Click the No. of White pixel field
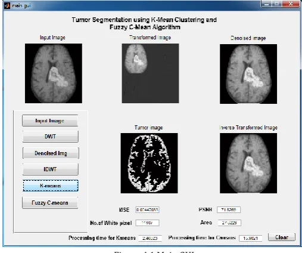Viewport: 302px width, 253px height. [x=147, y=223]
